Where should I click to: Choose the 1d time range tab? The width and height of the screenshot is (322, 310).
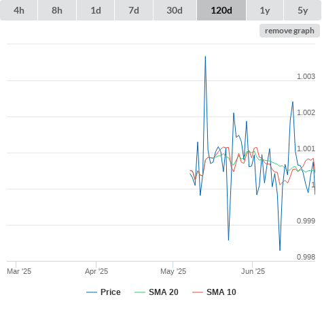tap(96, 10)
